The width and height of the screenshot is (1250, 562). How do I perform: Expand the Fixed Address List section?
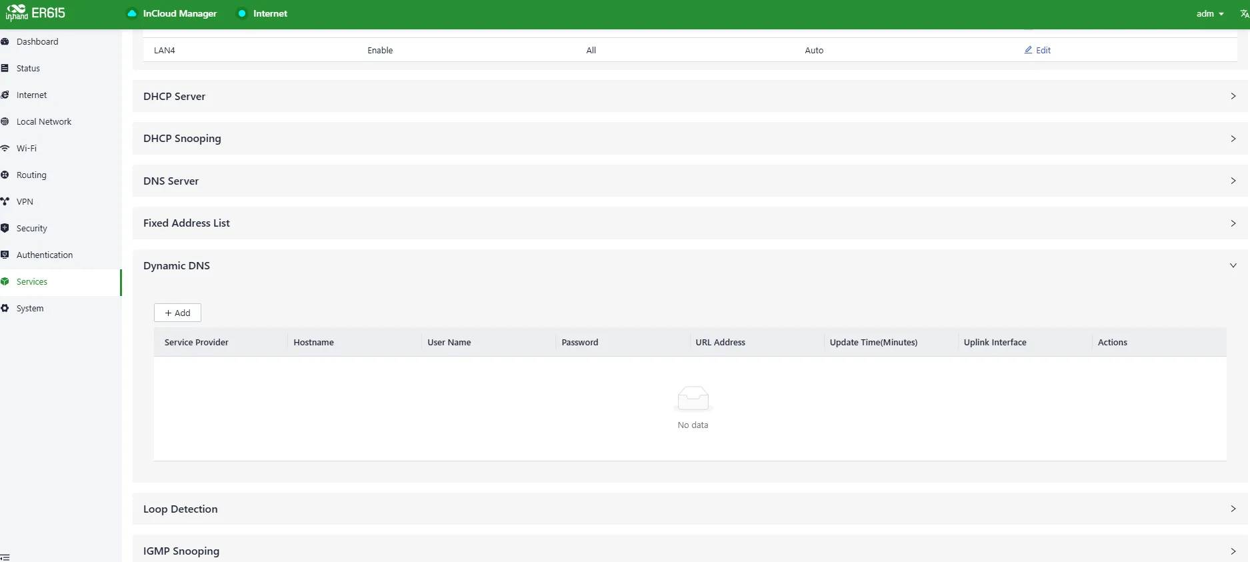[690, 223]
